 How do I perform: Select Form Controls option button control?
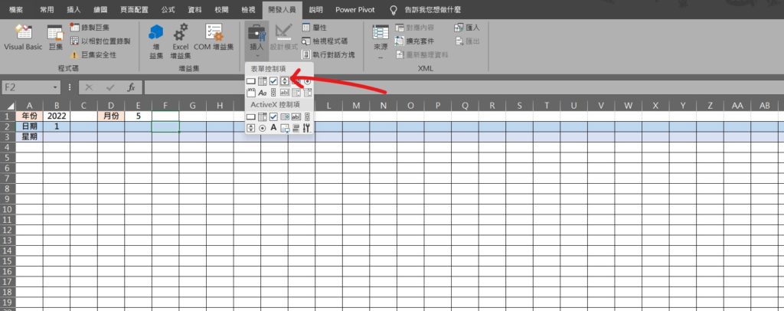pos(308,81)
